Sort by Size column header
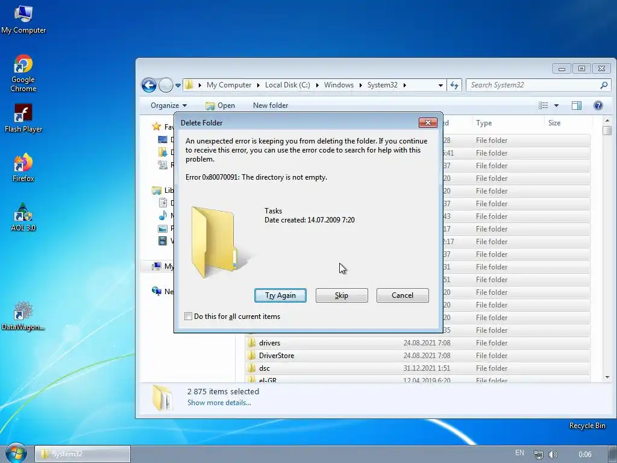The image size is (617, 463). pos(554,123)
